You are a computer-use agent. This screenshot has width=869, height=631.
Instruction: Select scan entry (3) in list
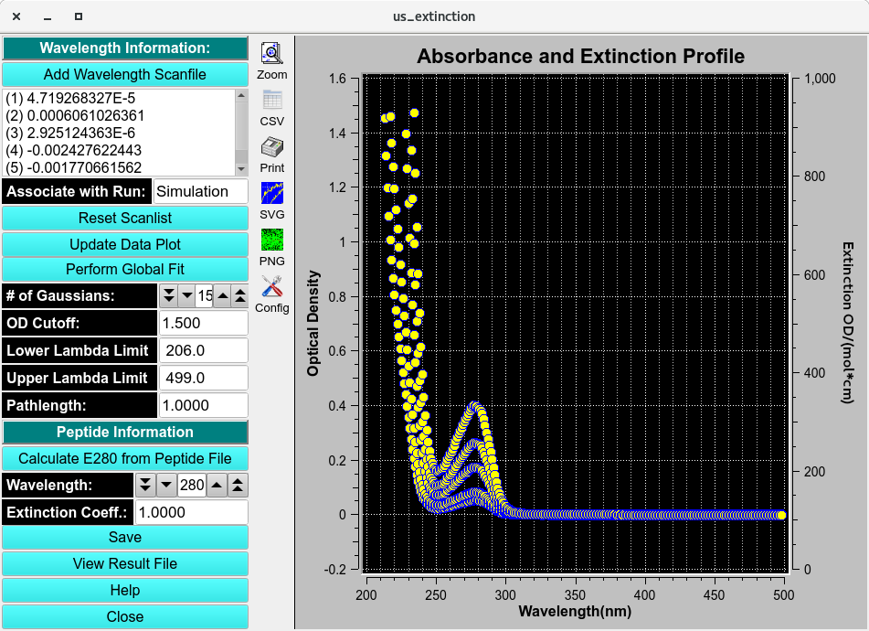[71, 133]
